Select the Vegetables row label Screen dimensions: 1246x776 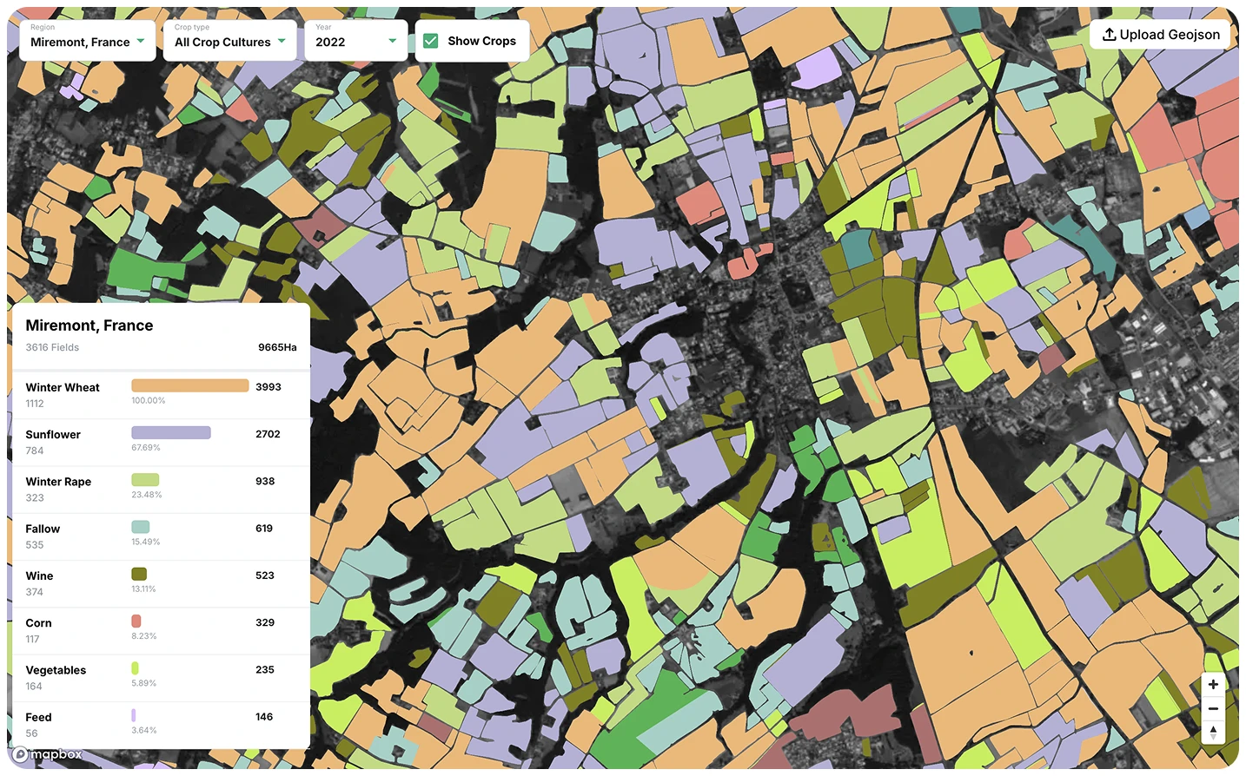(x=56, y=670)
